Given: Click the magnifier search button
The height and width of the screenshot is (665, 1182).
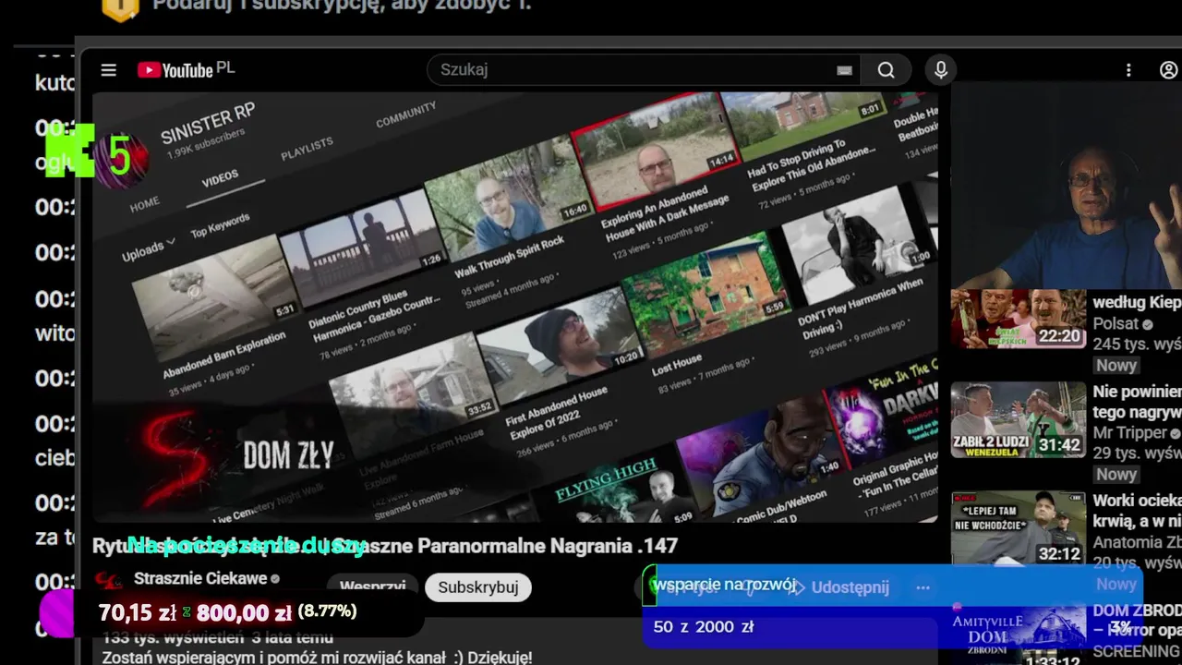Looking at the screenshot, I should click(x=886, y=70).
